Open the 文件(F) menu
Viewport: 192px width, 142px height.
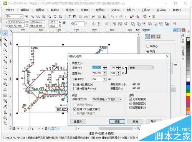[x=10, y=10]
